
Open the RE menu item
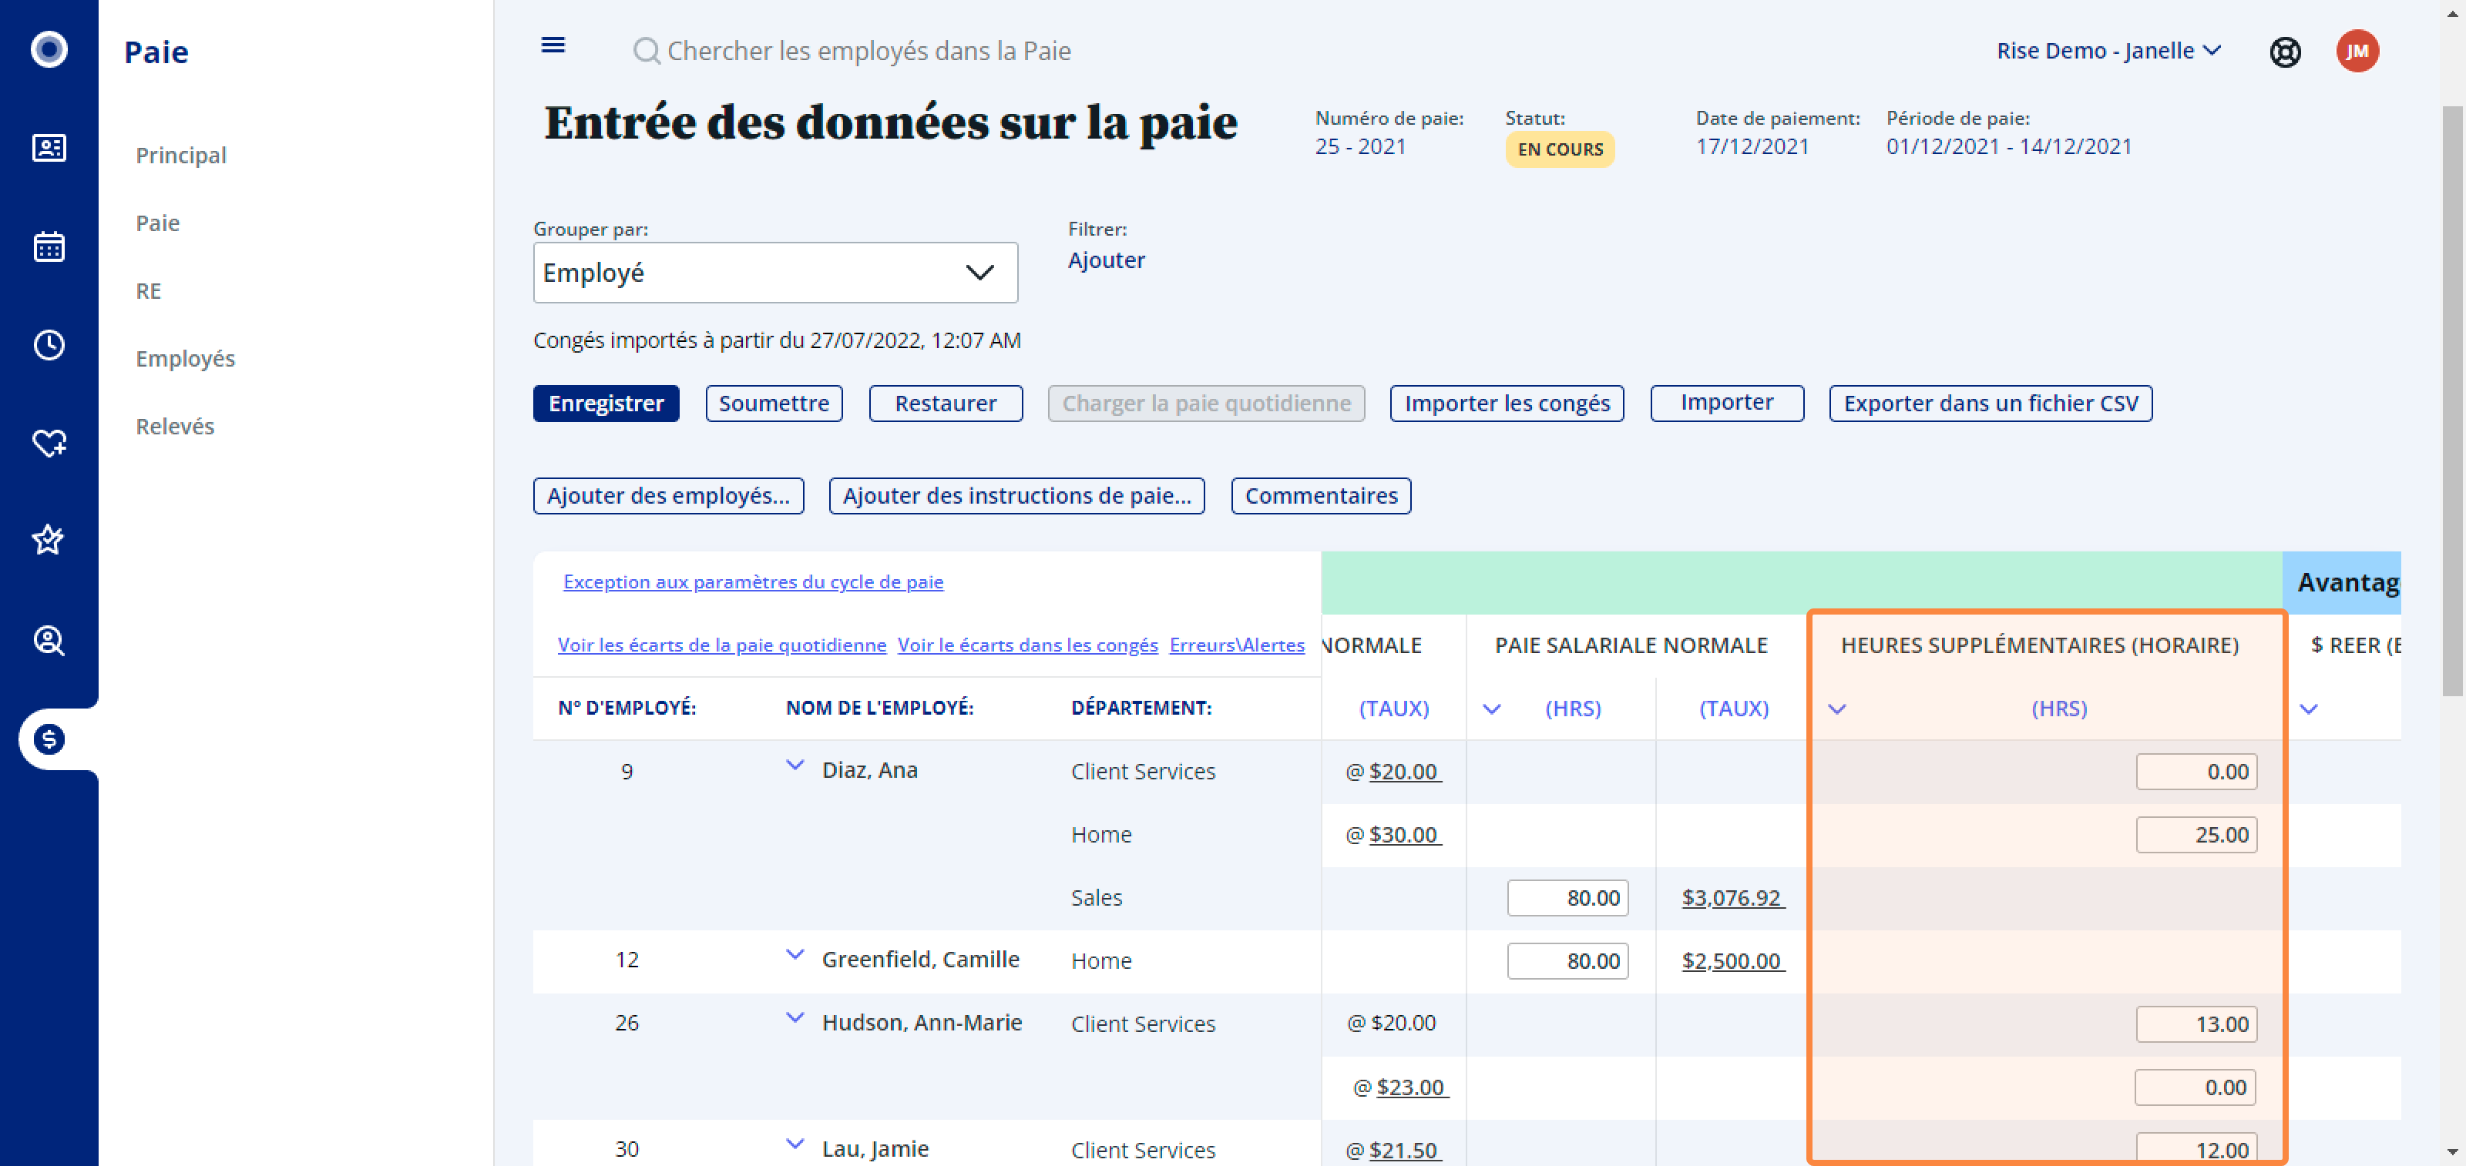coord(149,291)
